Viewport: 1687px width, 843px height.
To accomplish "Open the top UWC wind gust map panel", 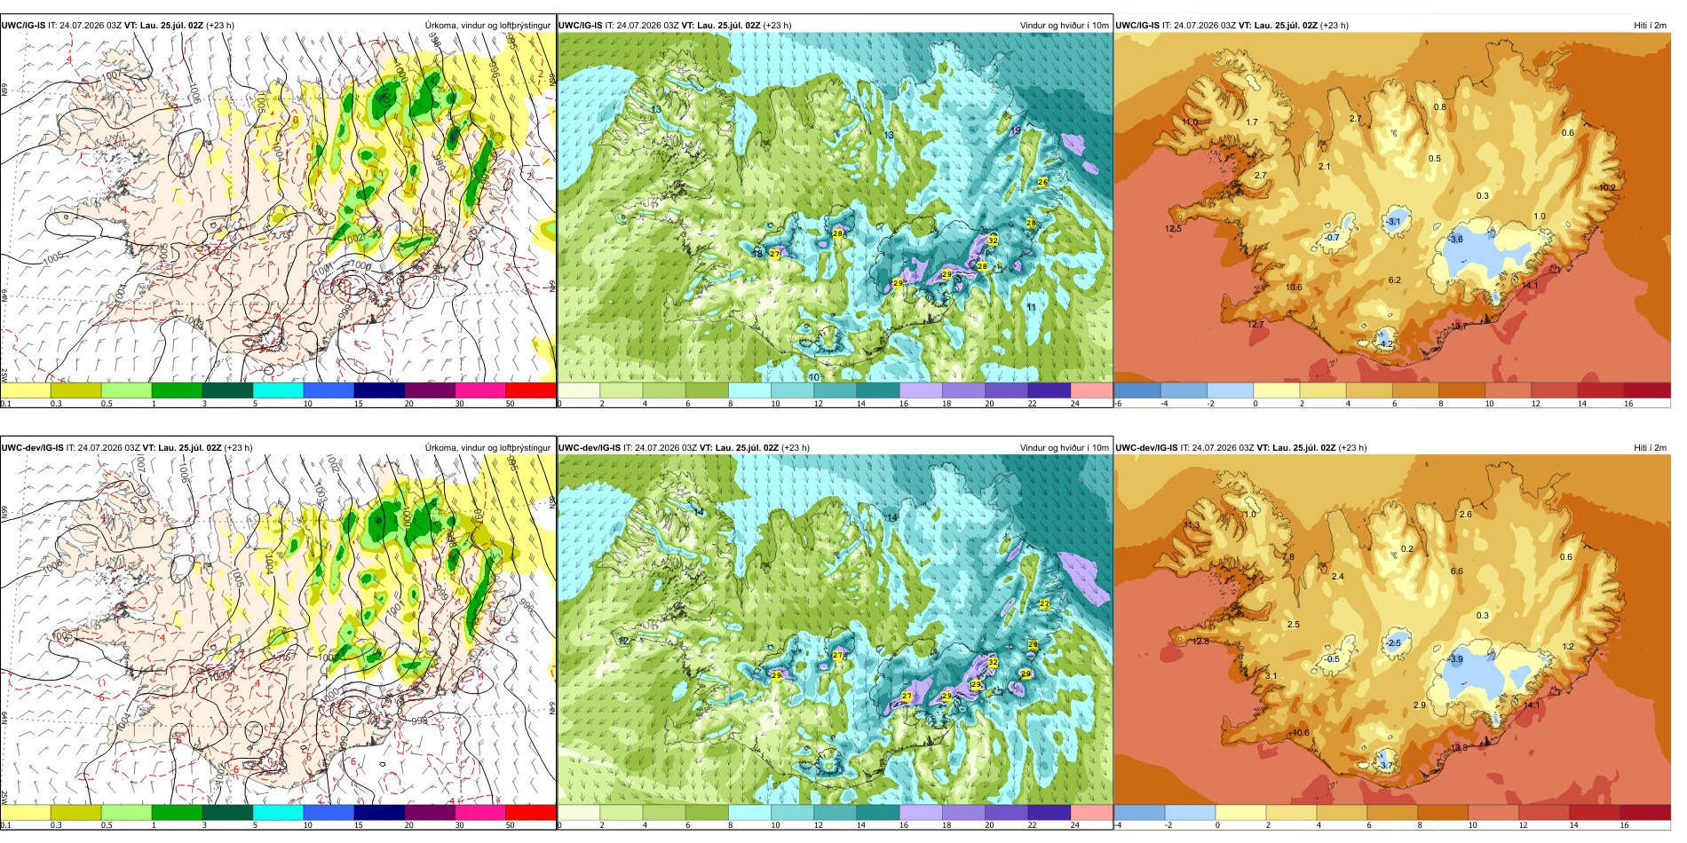I will [x=835, y=207].
